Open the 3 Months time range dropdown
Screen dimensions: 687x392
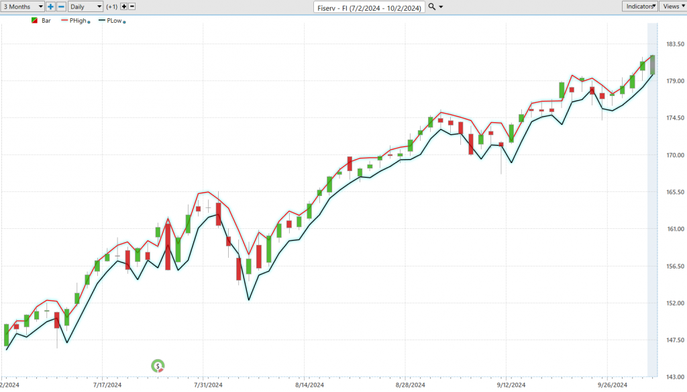(x=22, y=6)
